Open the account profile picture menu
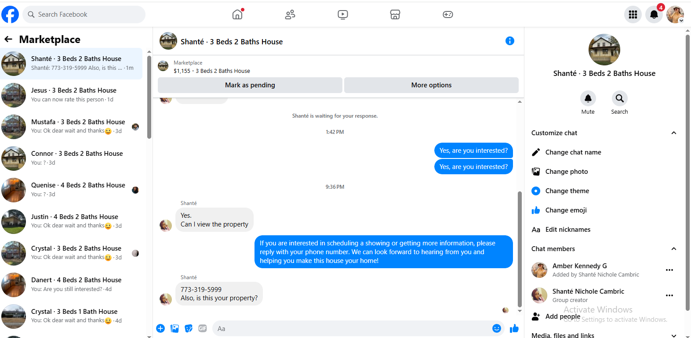This screenshot has height=338, width=691. (x=675, y=14)
